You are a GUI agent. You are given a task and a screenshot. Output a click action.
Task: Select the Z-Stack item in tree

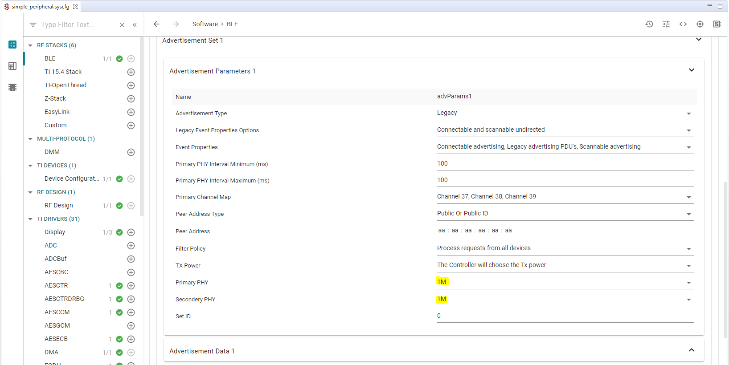pyautogui.click(x=55, y=98)
